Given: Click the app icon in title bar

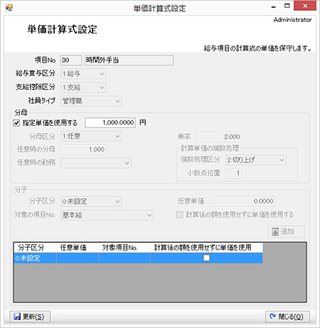Looking at the screenshot, I should (x=9, y=8).
